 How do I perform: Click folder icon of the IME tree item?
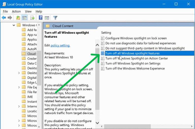coord(24,97)
